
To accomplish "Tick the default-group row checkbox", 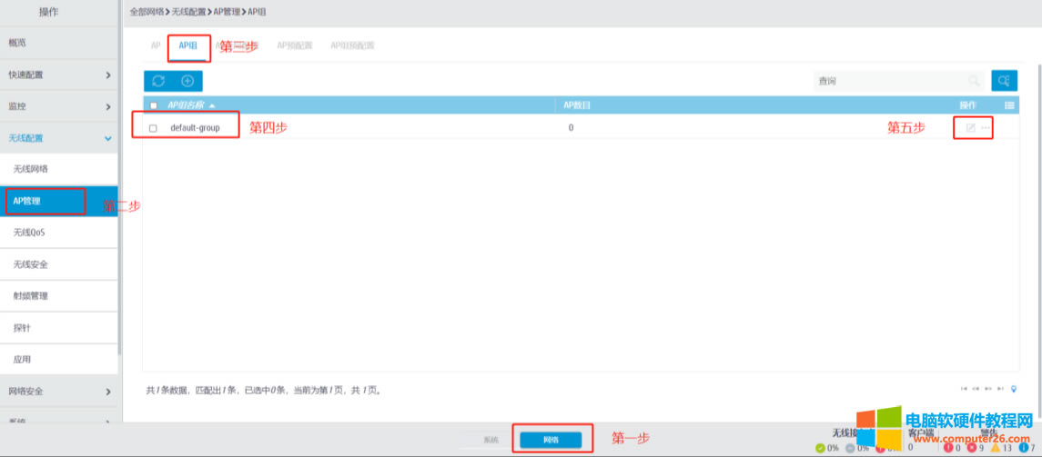I will pos(153,128).
